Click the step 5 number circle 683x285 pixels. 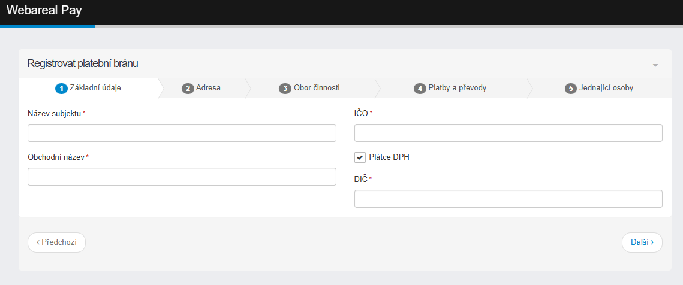pyautogui.click(x=571, y=89)
